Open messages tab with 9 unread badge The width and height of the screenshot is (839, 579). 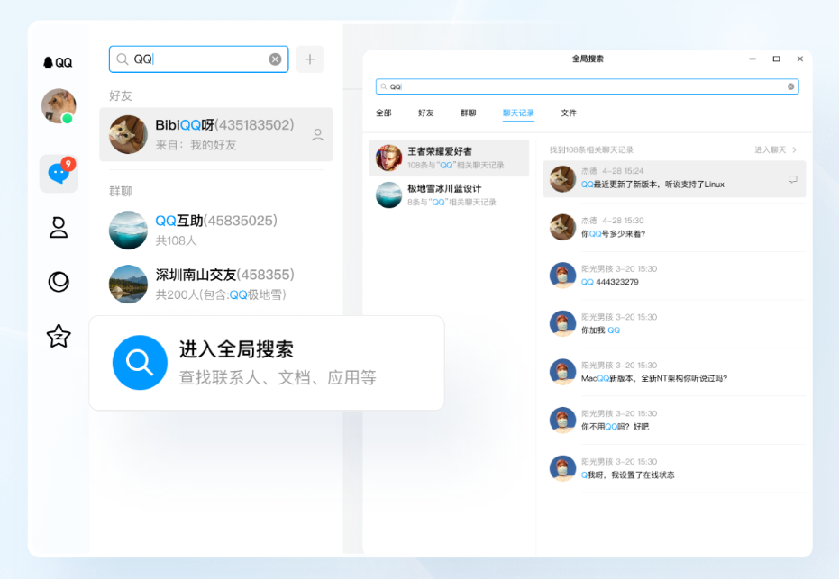click(x=59, y=173)
